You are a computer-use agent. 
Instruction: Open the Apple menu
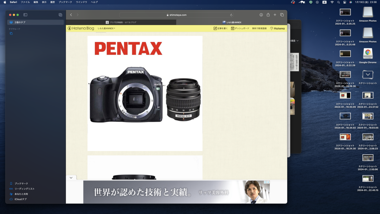coord(5,2)
